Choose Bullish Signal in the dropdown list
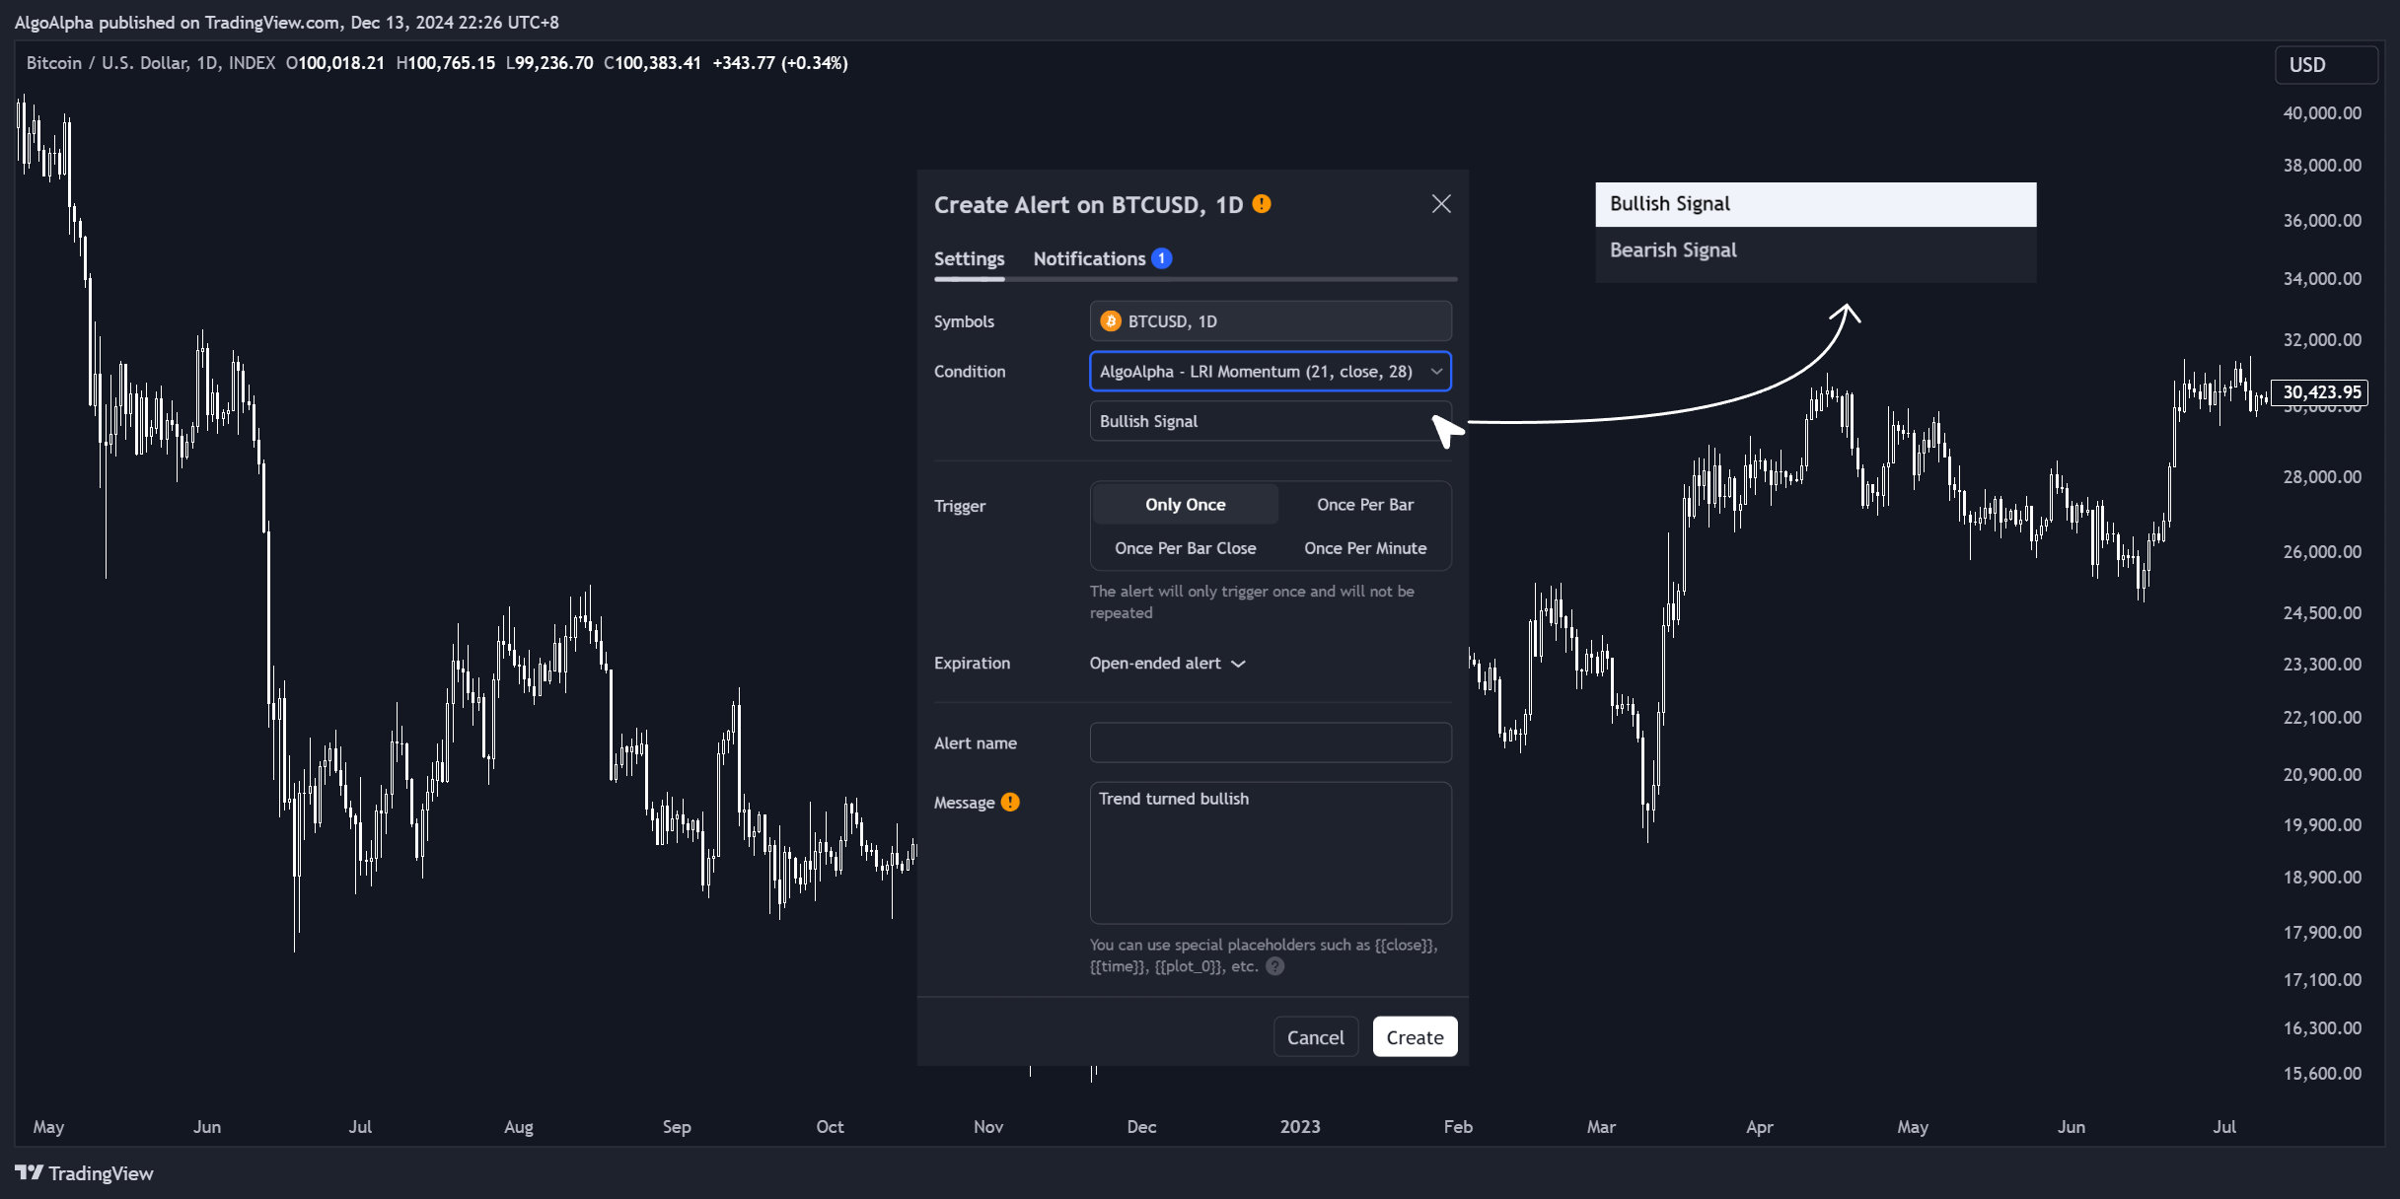This screenshot has height=1199, width=2400. (1815, 204)
